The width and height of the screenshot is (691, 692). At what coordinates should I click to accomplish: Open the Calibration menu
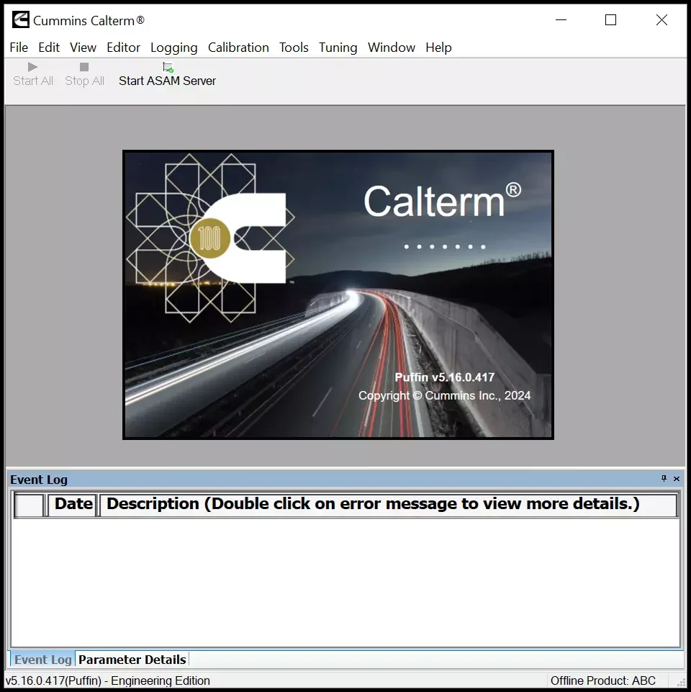pos(238,48)
